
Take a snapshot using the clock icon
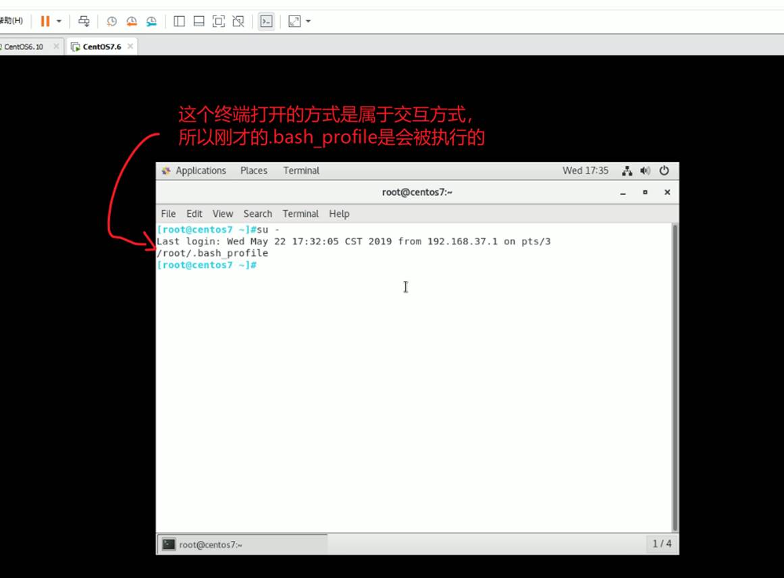click(111, 22)
